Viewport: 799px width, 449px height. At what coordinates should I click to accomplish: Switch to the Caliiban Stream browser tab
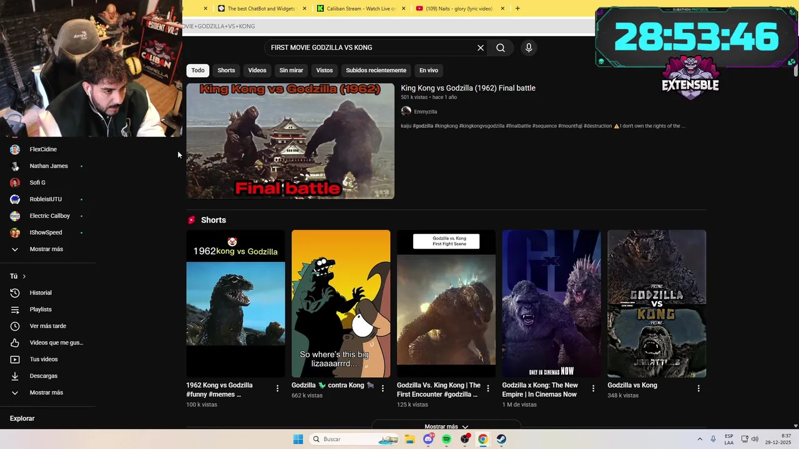[x=361, y=9]
